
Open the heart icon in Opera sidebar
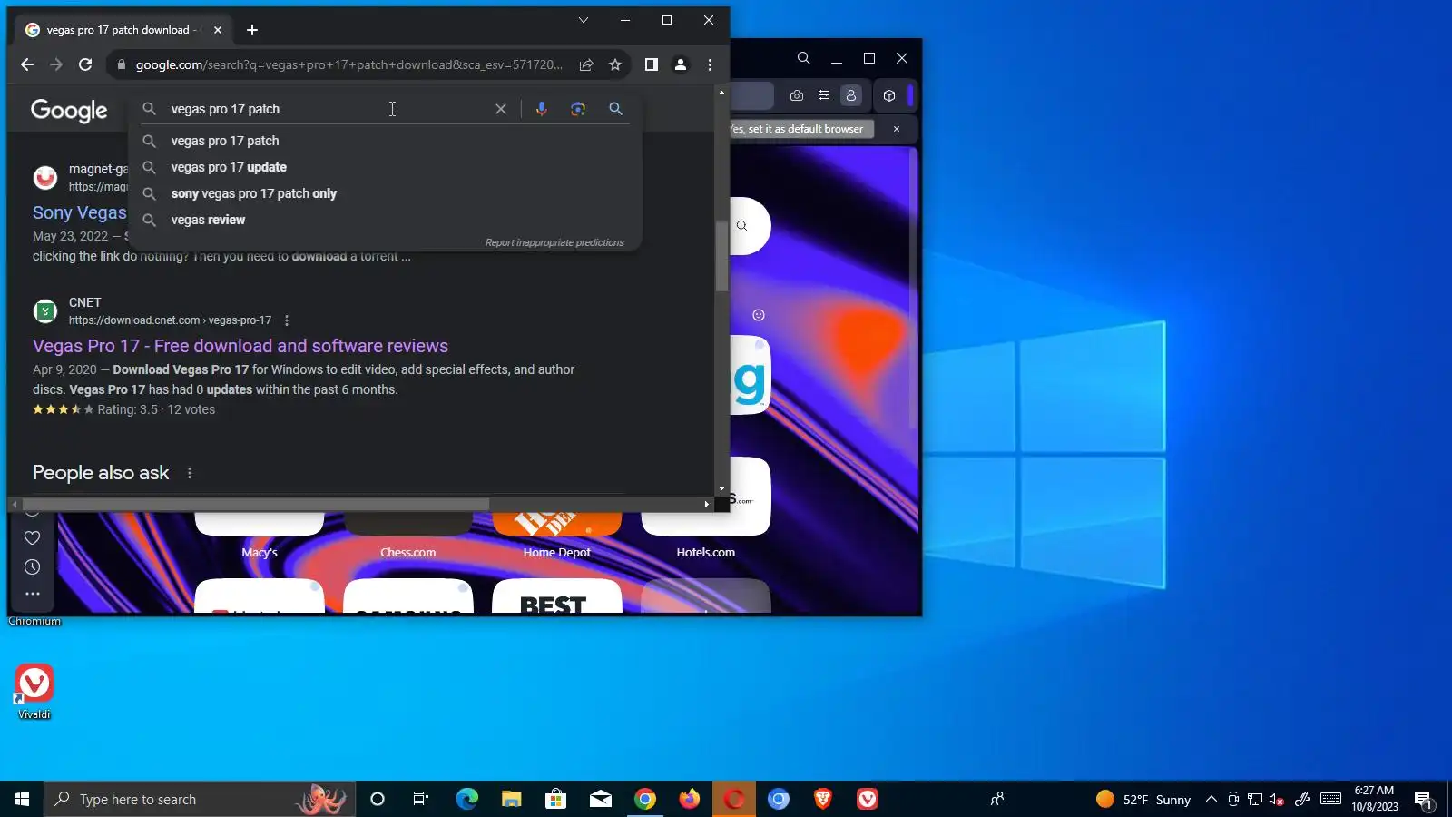coord(32,537)
